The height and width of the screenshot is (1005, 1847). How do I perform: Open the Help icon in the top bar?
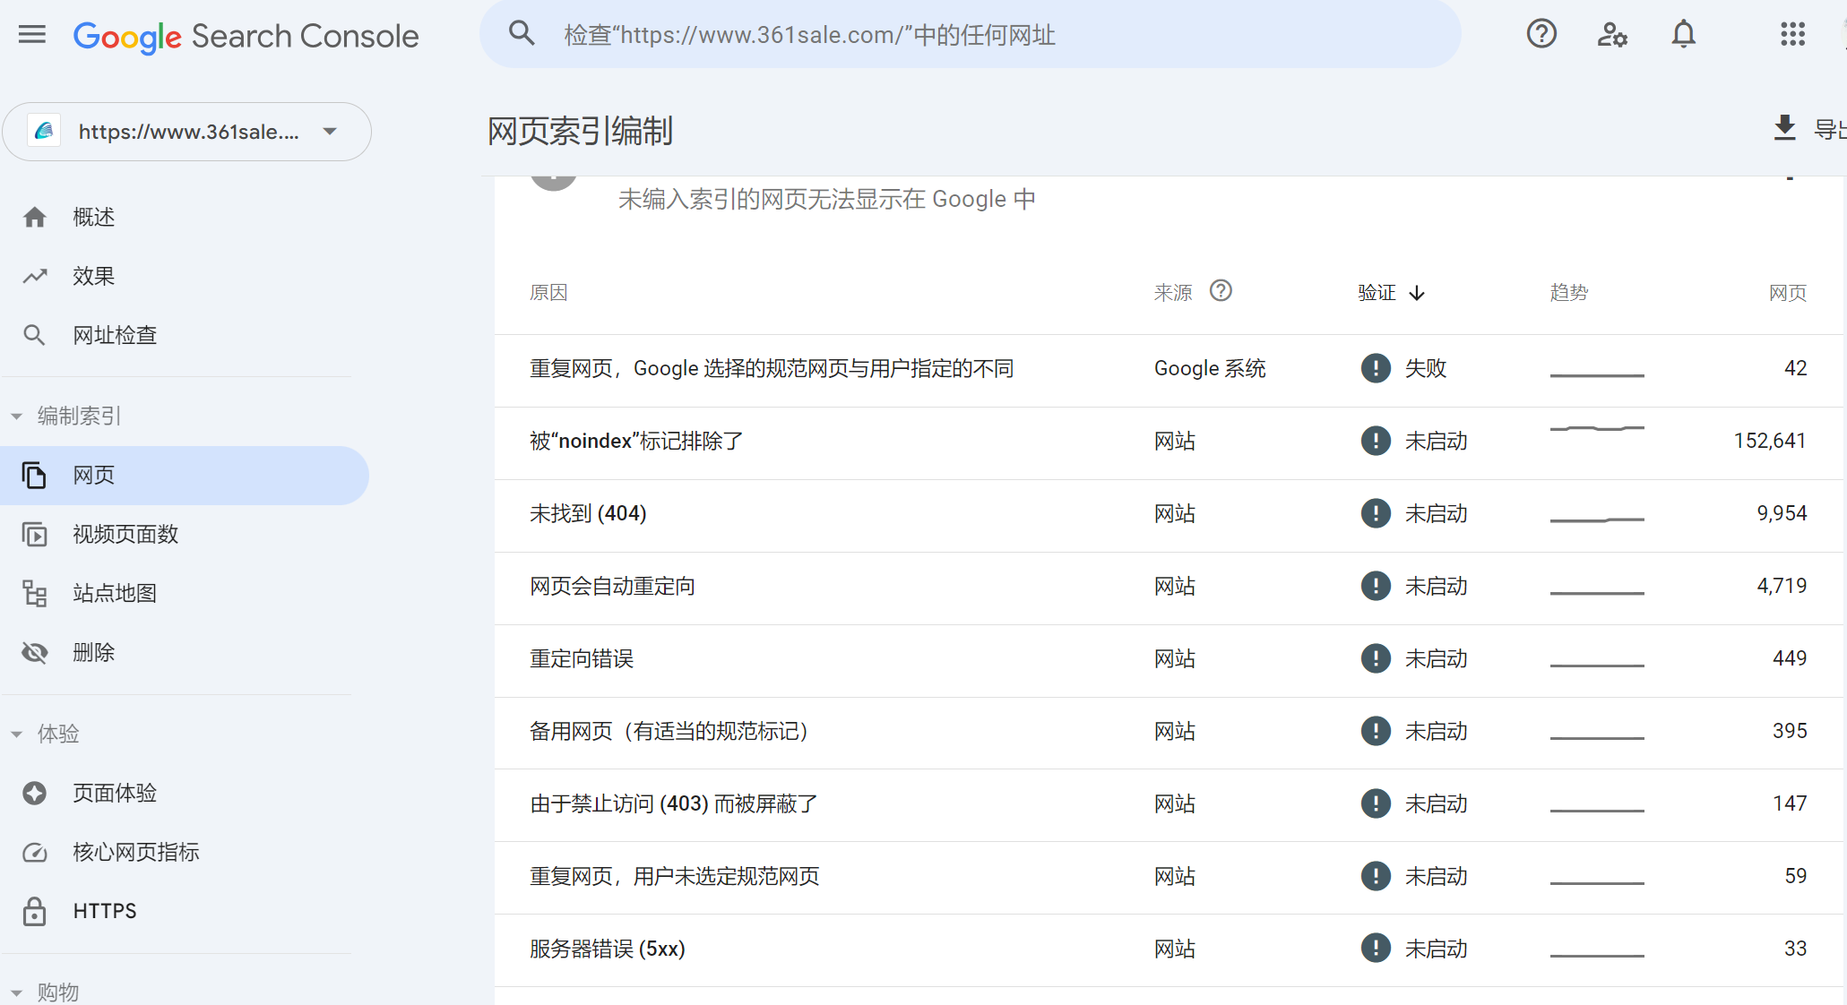click(1541, 34)
